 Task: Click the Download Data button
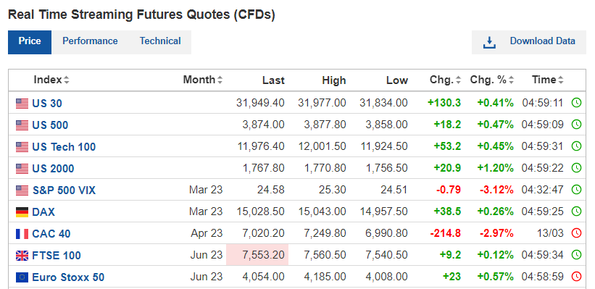[529, 43]
